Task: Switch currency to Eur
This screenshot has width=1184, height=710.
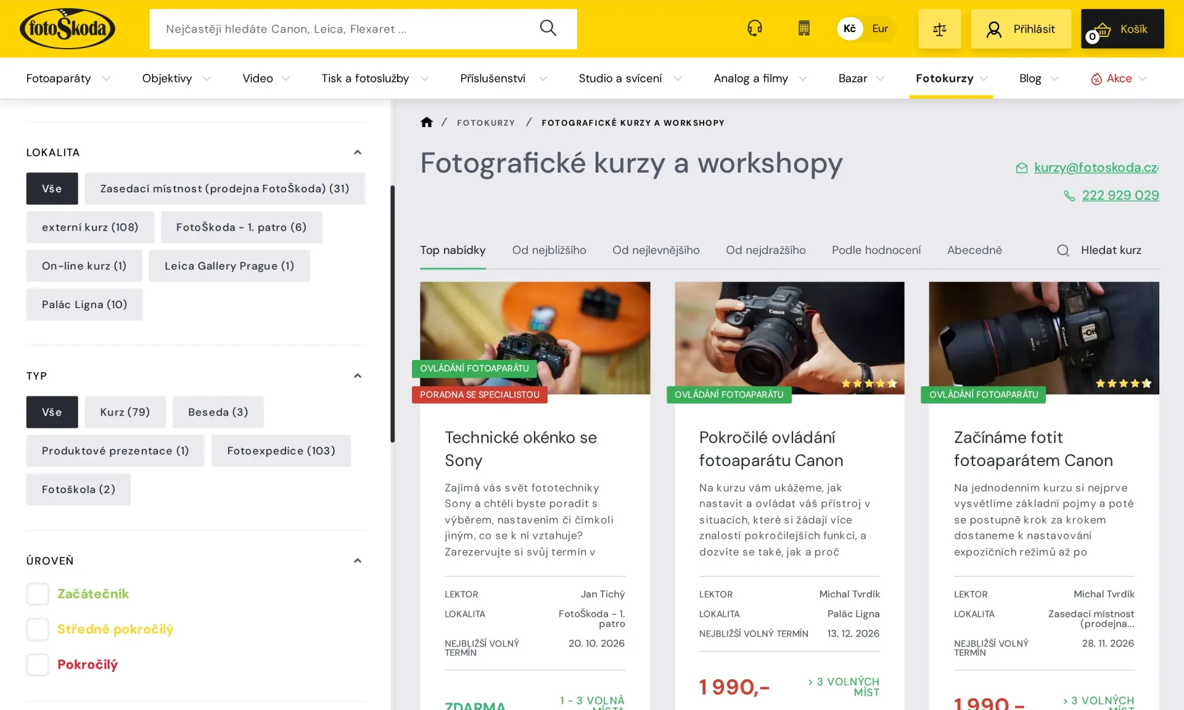Action: click(x=880, y=28)
